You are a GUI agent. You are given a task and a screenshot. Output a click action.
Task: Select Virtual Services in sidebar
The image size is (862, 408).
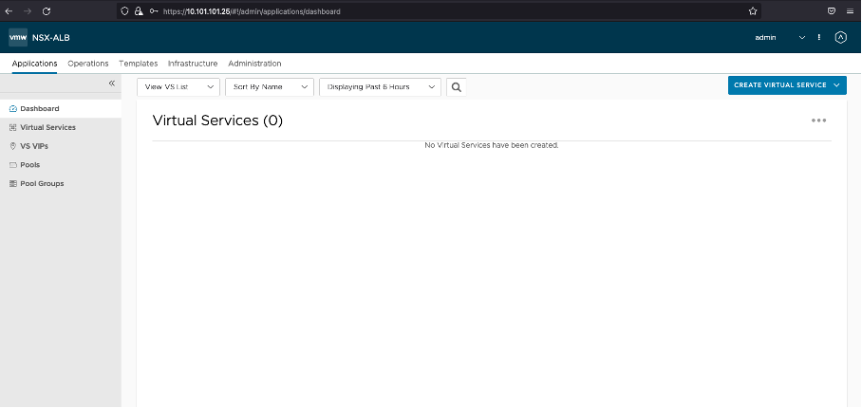click(47, 127)
